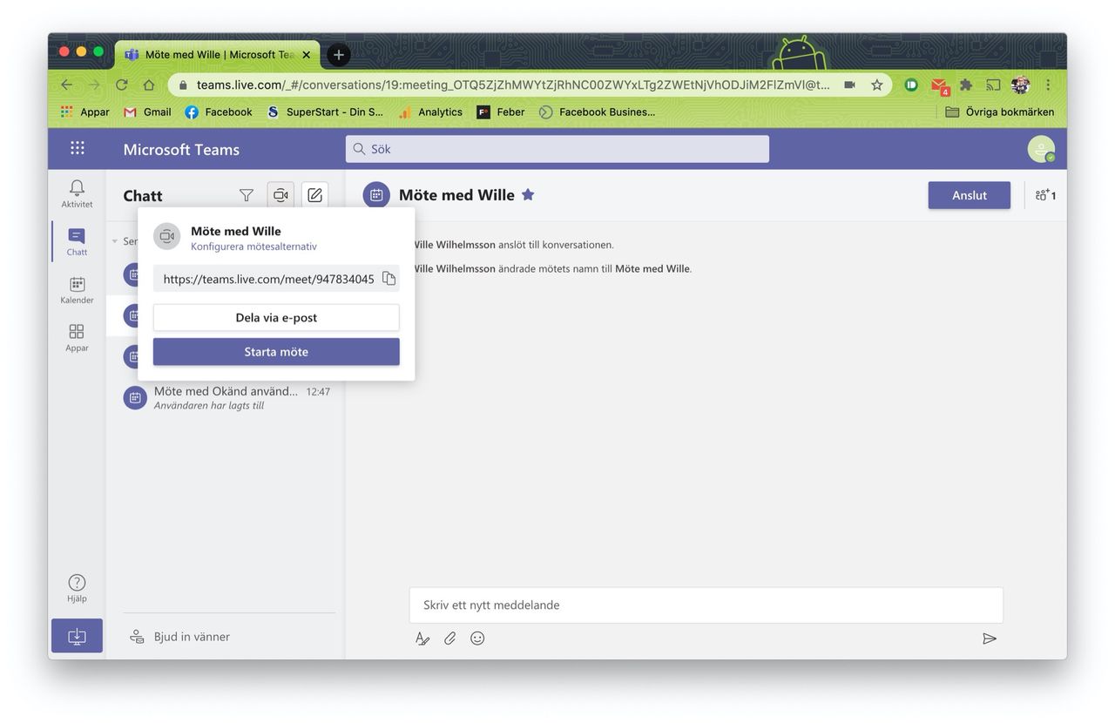Image resolution: width=1115 pixels, height=723 pixels.
Task: Click Anslut to join the meeting
Action: click(970, 195)
